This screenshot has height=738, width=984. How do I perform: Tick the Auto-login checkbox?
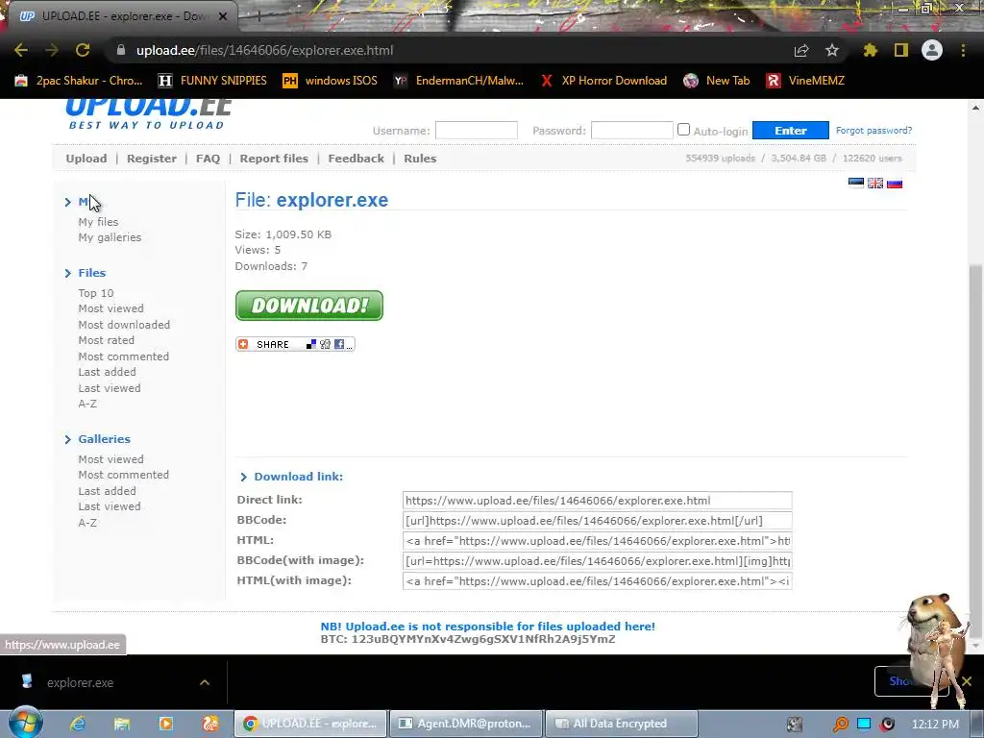[x=683, y=130]
